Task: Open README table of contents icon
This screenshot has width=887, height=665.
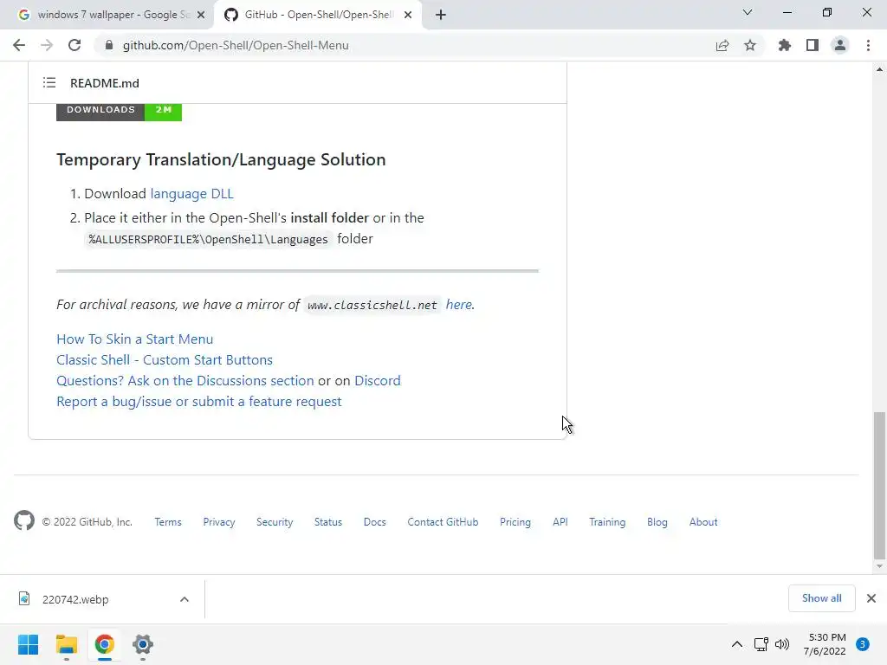Action: [x=49, y=83]
